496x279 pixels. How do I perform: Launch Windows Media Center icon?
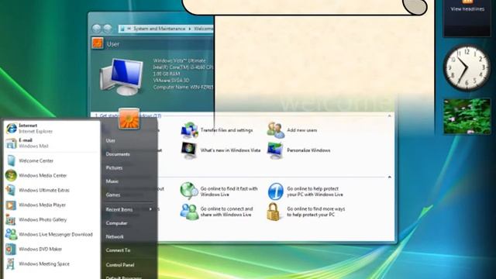click(11, 175)
